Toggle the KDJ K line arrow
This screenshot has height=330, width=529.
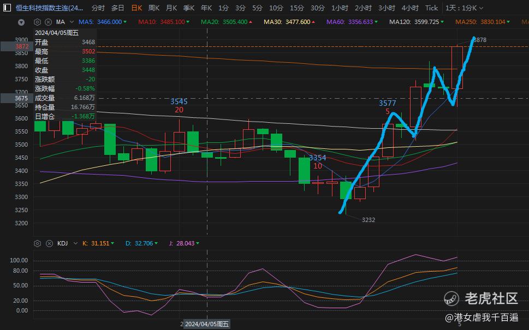point(112,243)
